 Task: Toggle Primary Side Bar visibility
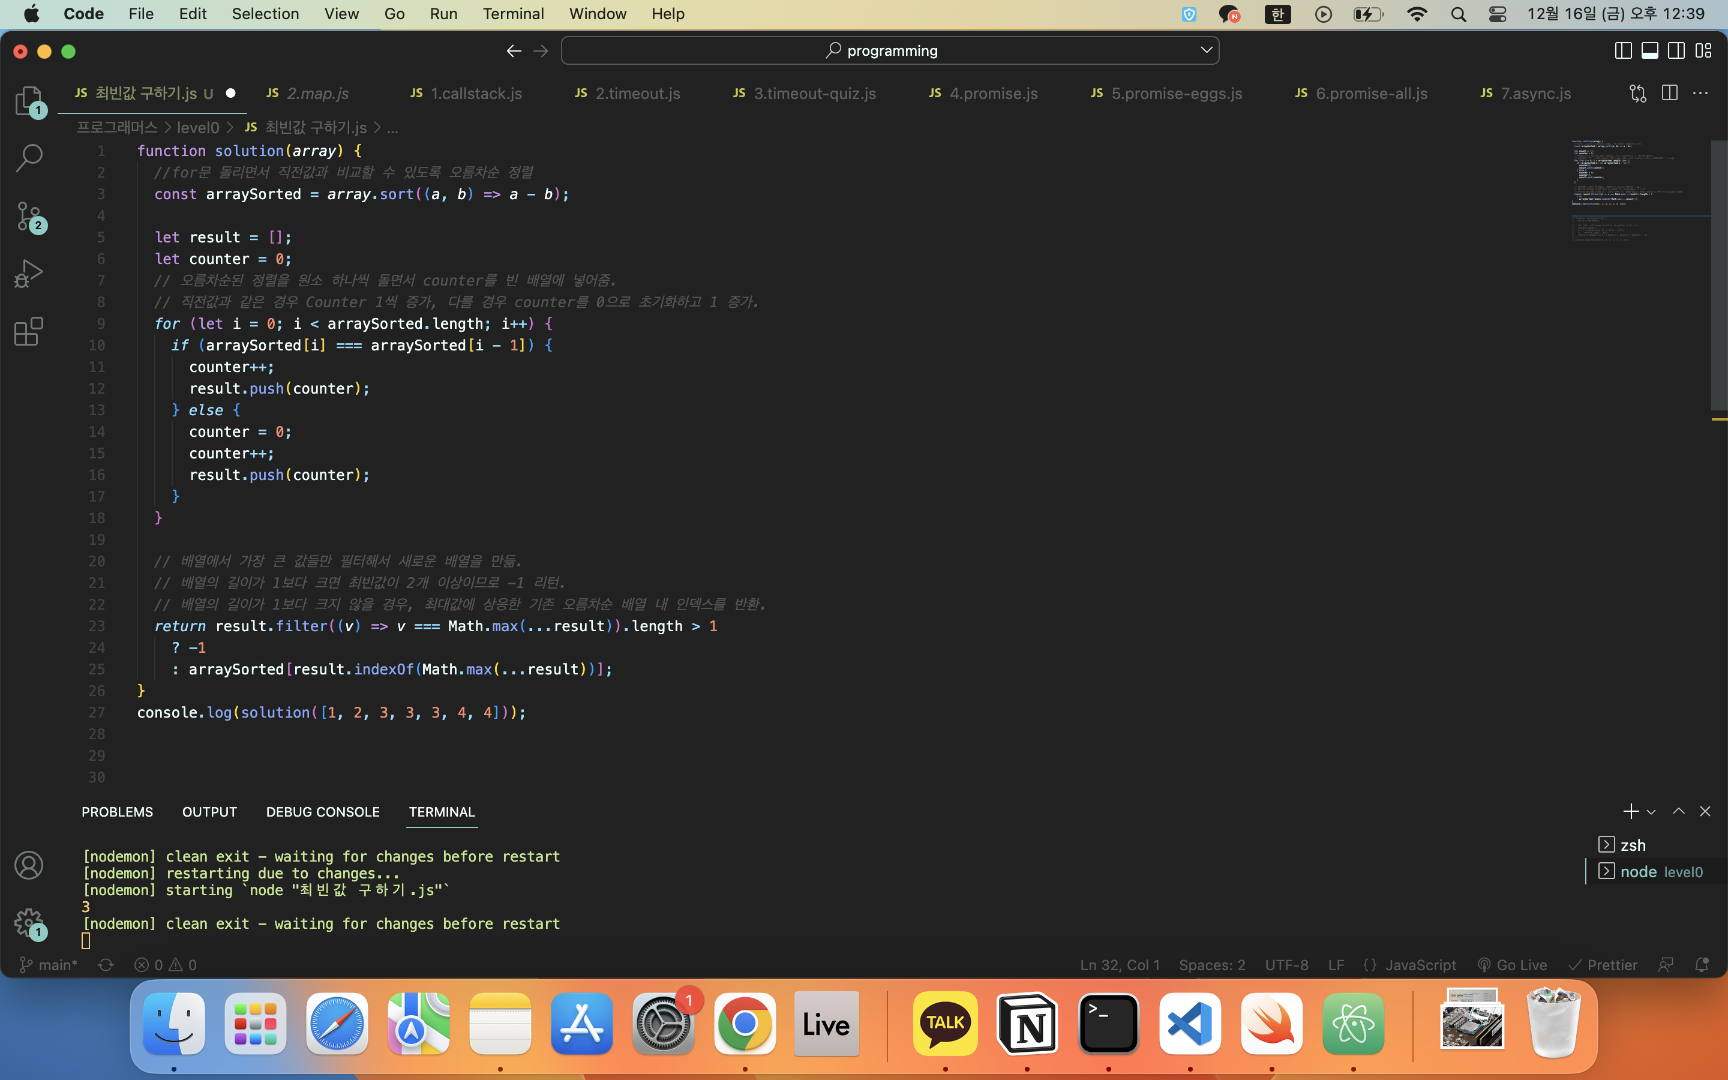coord(1622,51)
